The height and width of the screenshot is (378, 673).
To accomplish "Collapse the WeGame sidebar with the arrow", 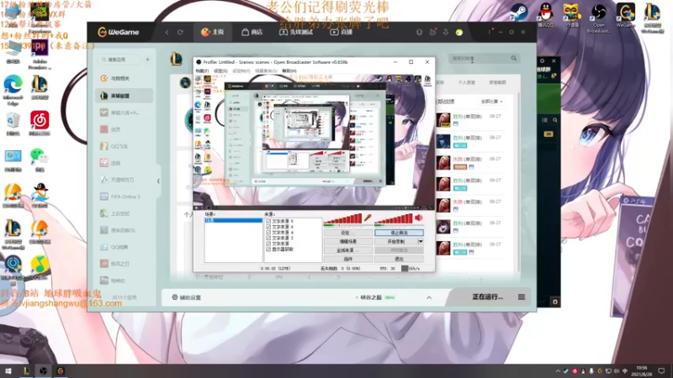I will click(x=158, y=181).
